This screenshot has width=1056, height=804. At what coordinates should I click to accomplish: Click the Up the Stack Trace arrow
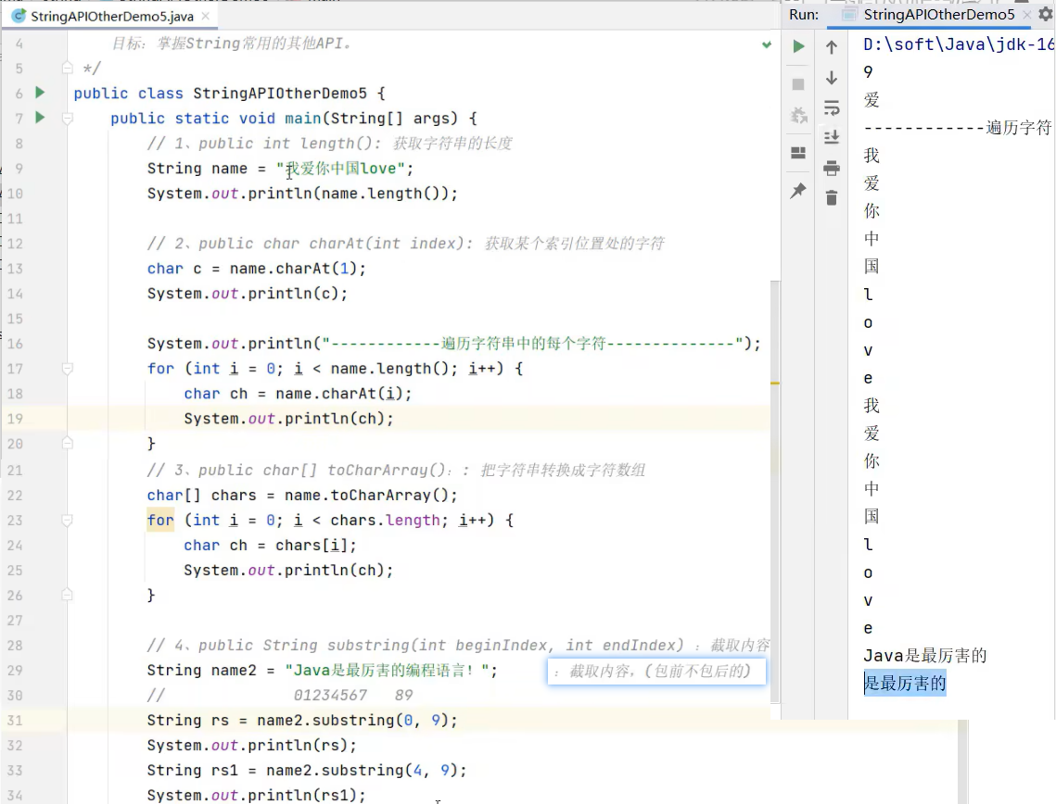point(832,47)
